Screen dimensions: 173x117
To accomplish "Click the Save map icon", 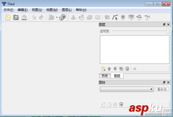I will [24, 17].
